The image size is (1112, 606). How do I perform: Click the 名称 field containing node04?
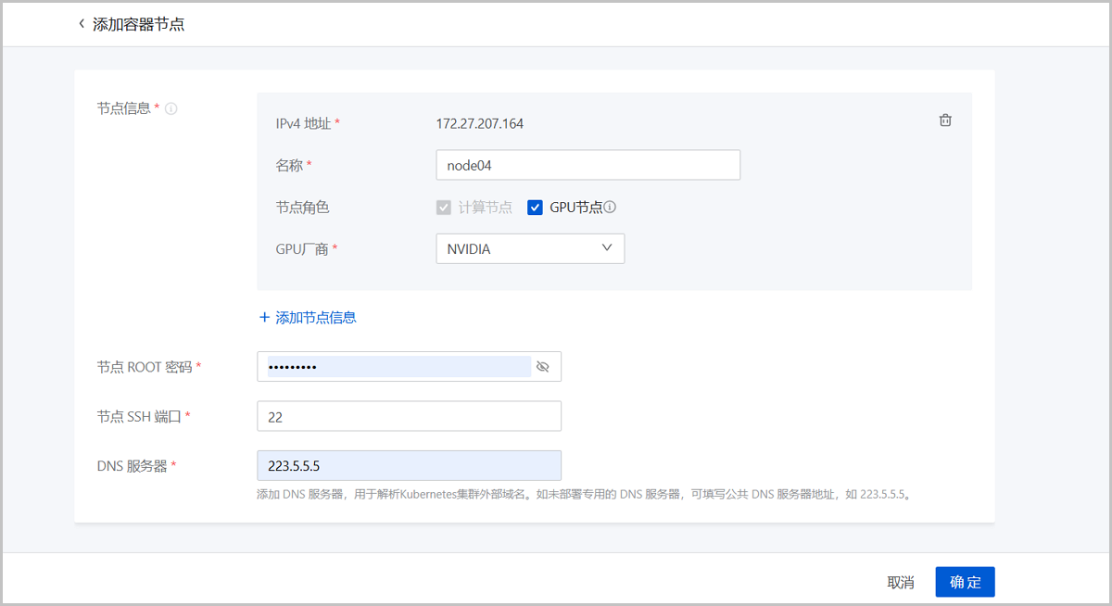point(588,165)
